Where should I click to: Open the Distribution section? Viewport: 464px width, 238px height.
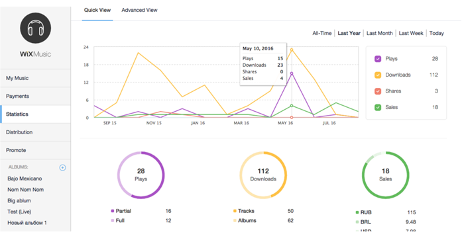tap(36, 132)
